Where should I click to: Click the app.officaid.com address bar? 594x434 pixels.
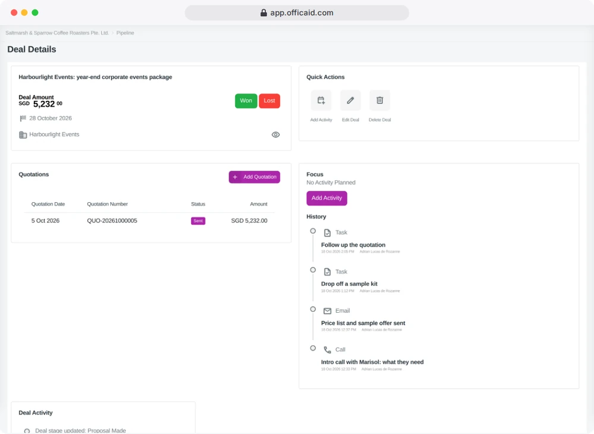click(x=297, y=13)
